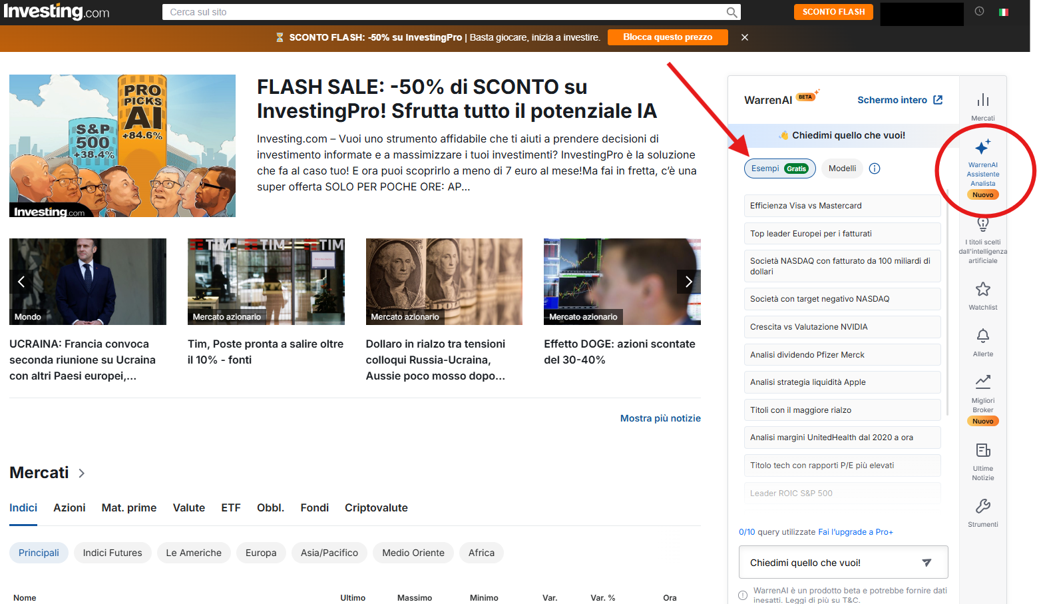The width and height of the screenshot is (1037, 604).
Task: Switch to the Mat. prime tab
Action: (129, 507)
